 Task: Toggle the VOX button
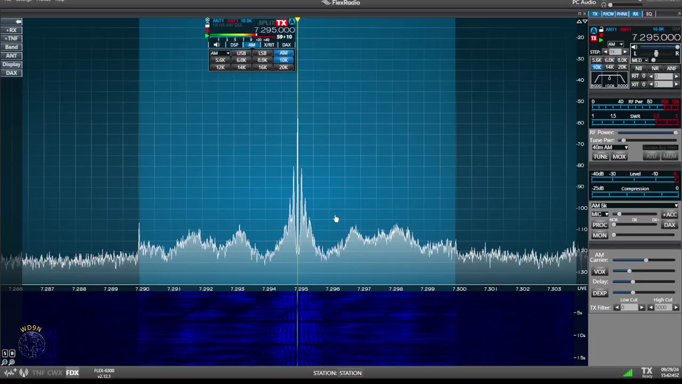tap(599, 271)
